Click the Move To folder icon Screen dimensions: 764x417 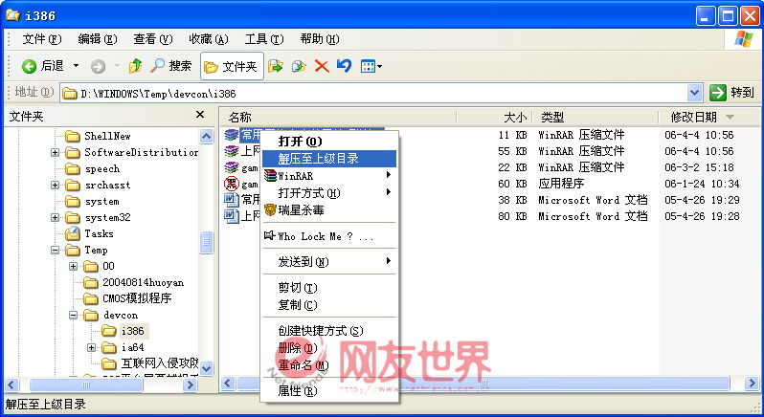click(276, 66)
